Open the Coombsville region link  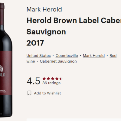pos(67,56)
